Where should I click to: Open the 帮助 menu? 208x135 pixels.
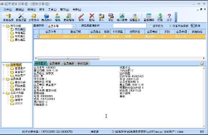(77, 10)
